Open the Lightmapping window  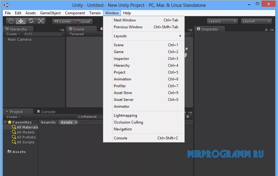tap(144, 115)
